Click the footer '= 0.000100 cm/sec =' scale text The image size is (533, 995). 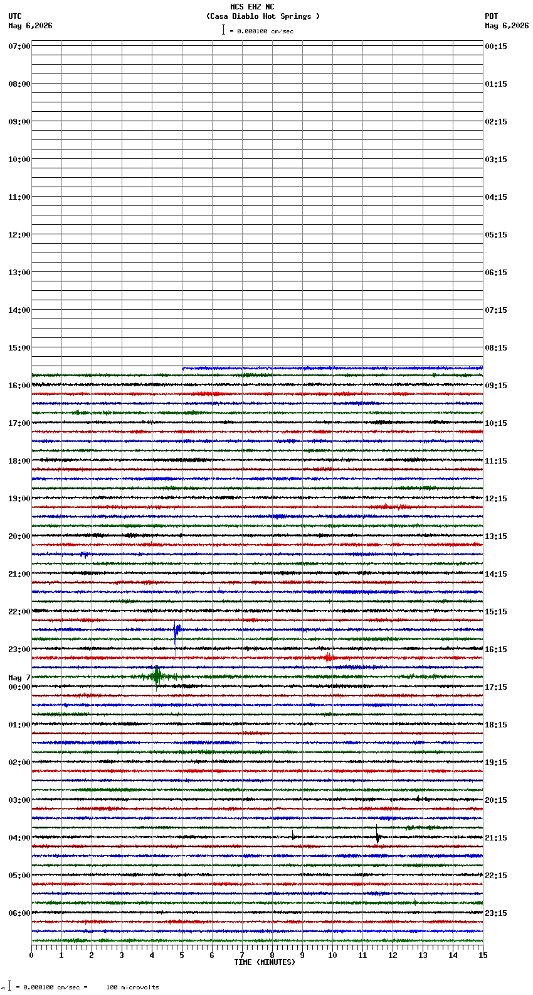(51, 987)
